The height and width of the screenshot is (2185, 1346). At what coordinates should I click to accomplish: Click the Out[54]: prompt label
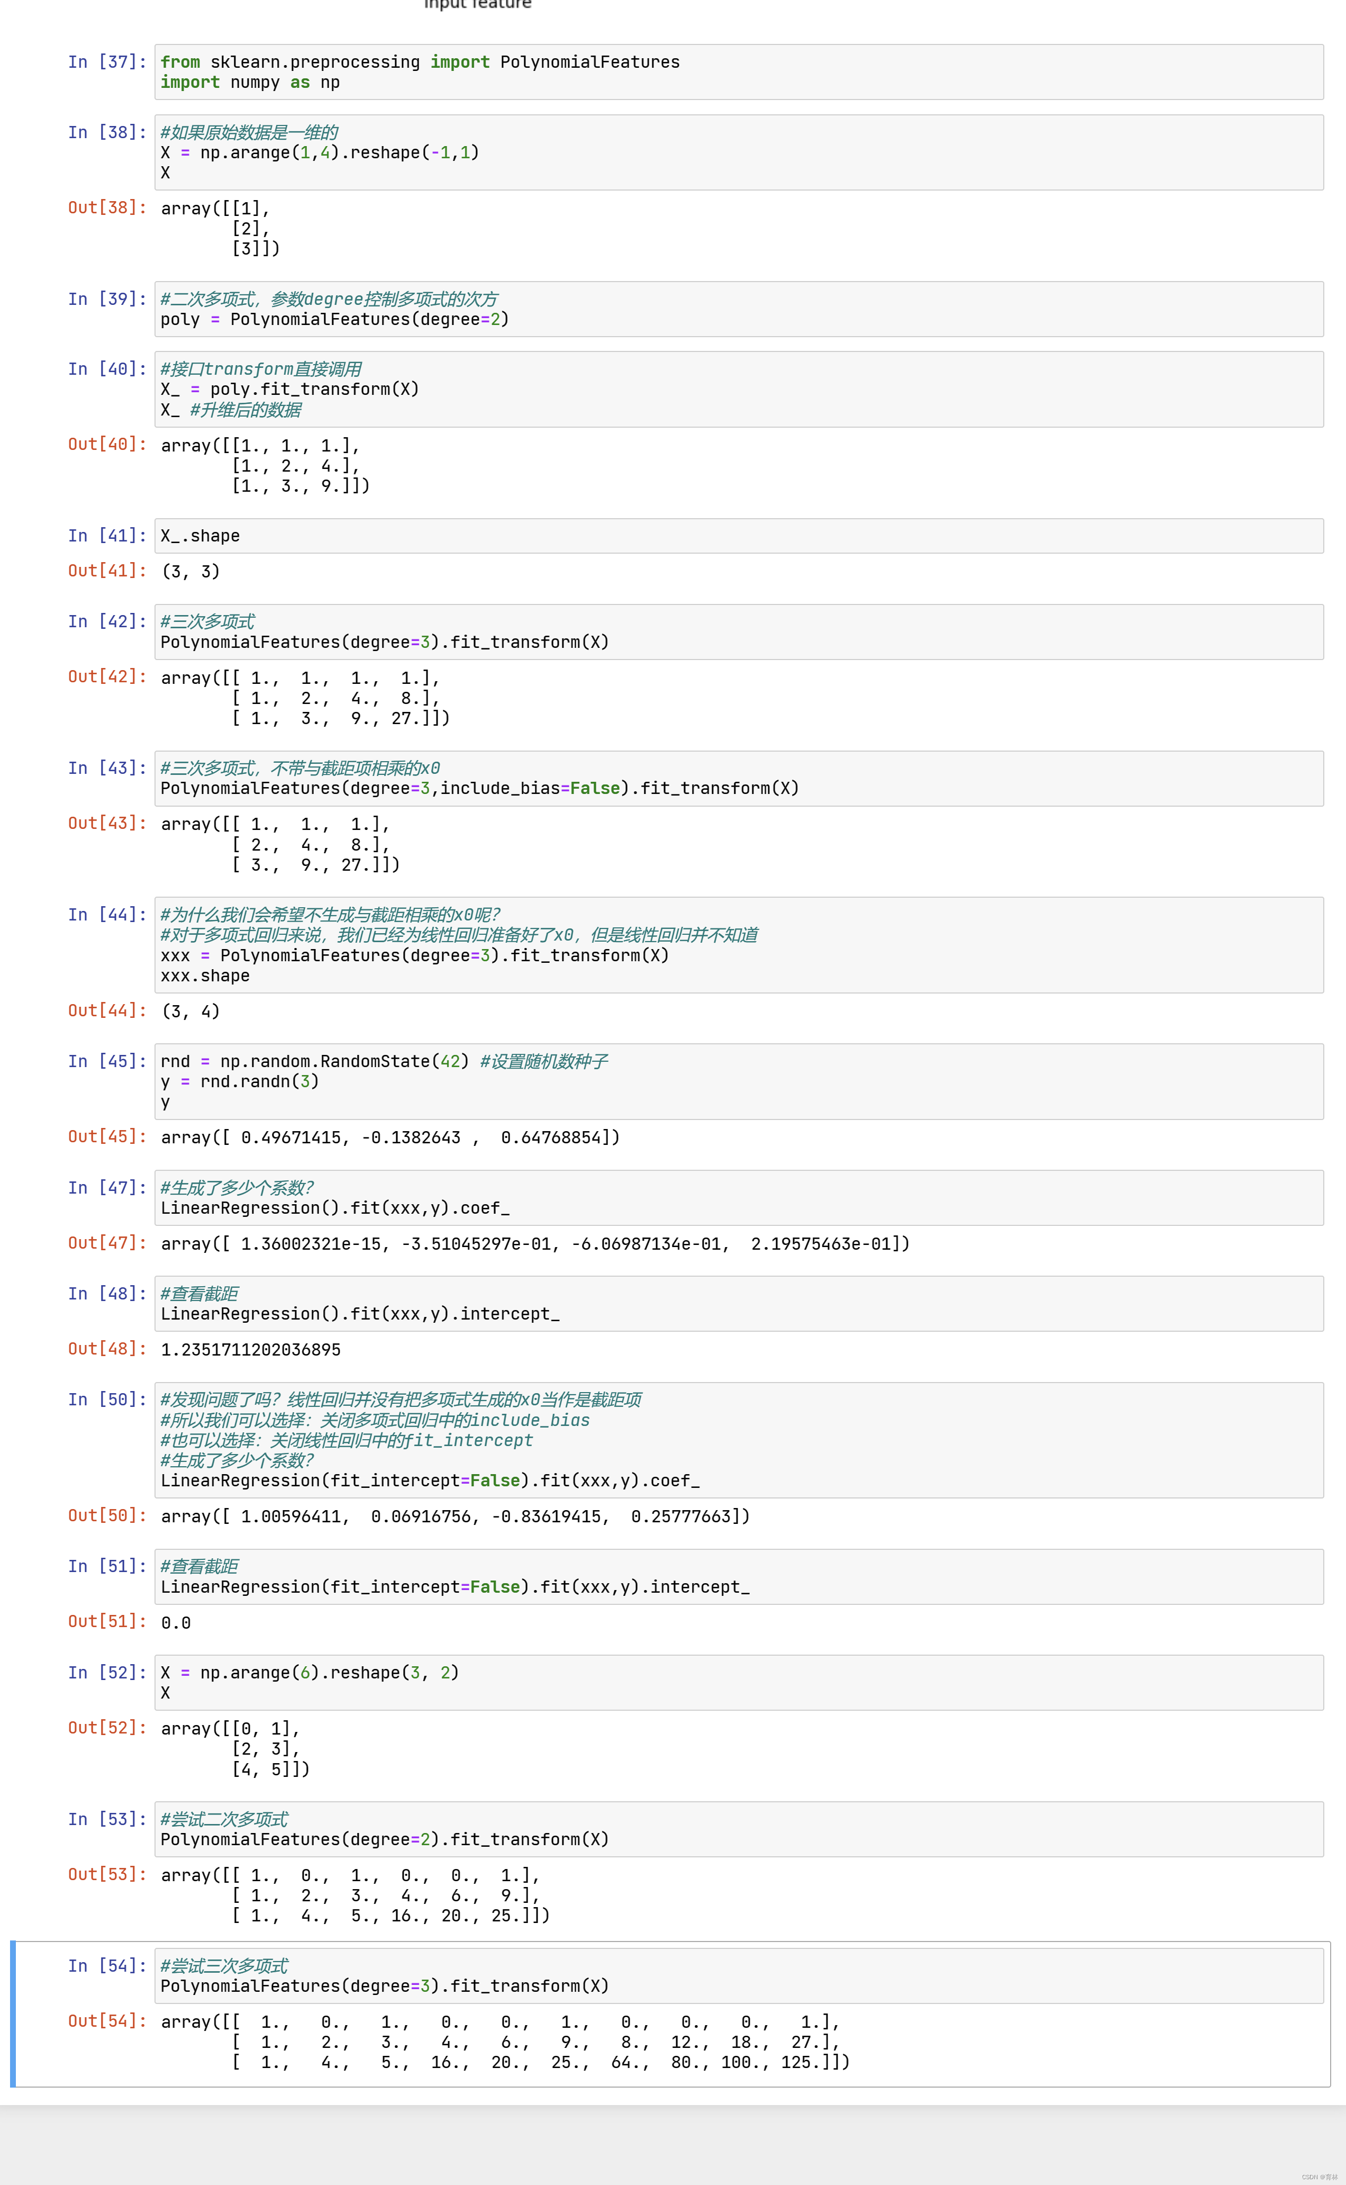pos(107,2020)
